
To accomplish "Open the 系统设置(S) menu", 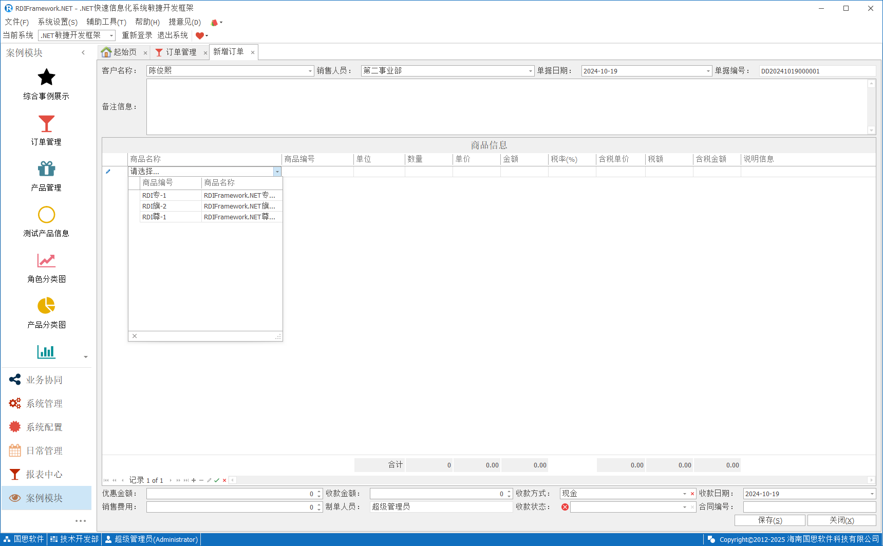I will [58, 22].
